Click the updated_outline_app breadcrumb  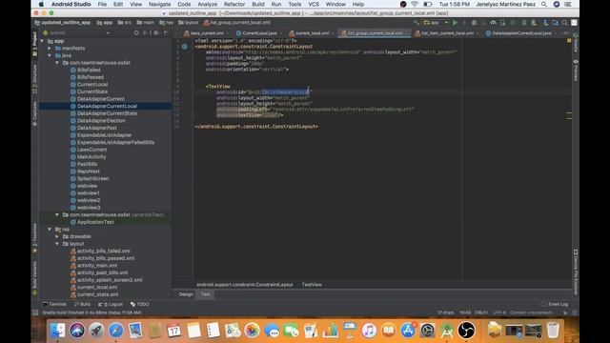click(62, 23)
